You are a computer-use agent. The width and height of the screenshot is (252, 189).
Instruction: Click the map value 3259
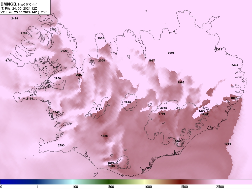point(202,111)
